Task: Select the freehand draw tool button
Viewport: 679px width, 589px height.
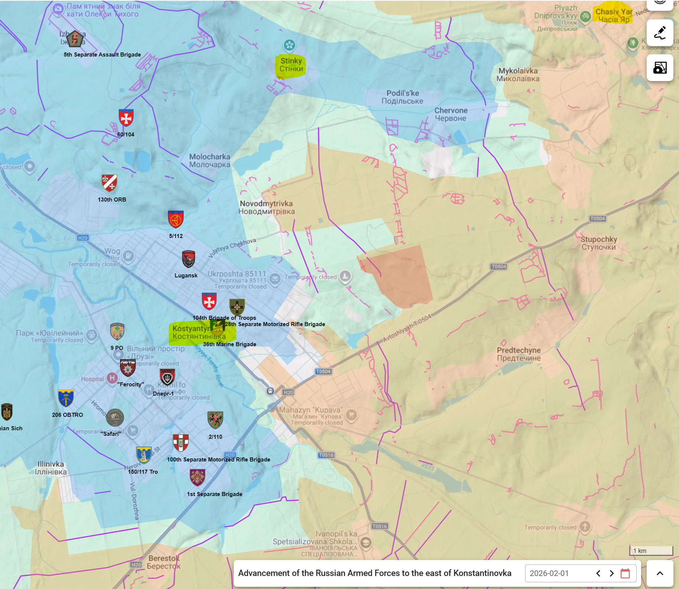Action: (x=660, y=33)
